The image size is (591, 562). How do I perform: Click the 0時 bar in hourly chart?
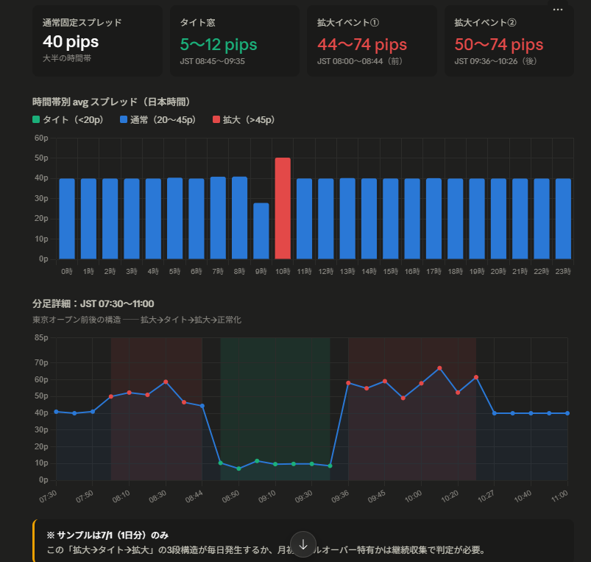click(x=67, y=219)
